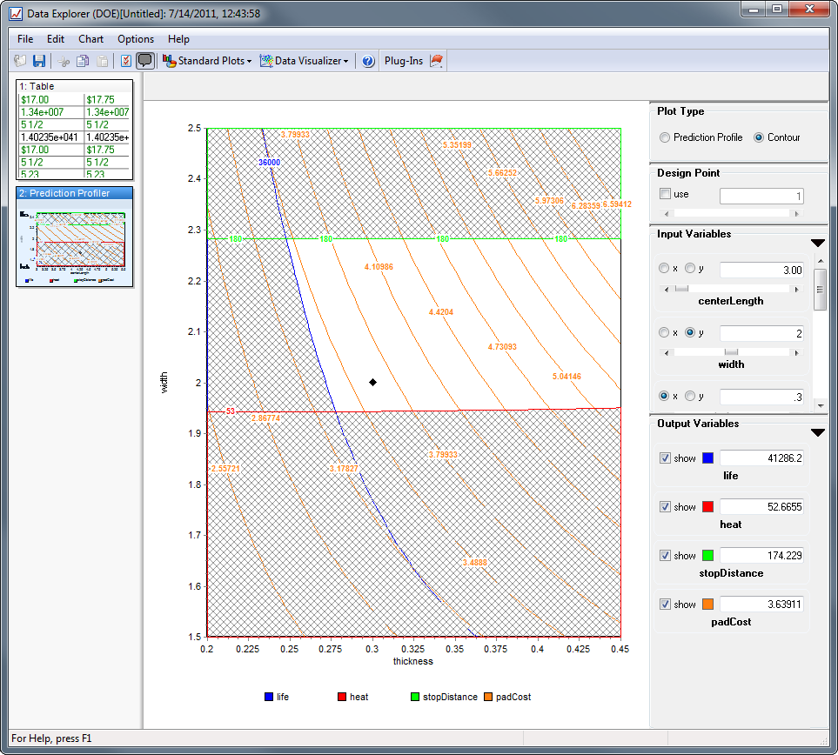Toggle the speech bubble comment icon
This screenshot has width=838, height=755.
145,61
